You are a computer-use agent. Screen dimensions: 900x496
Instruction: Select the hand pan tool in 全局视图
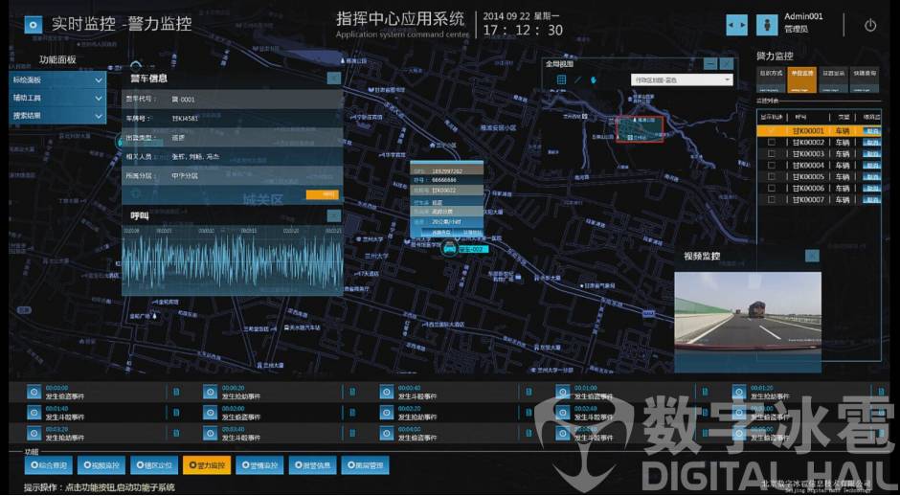[x=594, y=79]
